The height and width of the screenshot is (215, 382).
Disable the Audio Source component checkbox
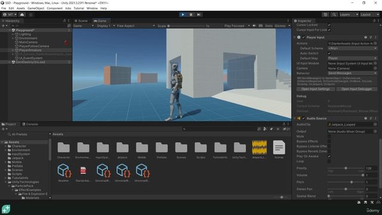[304, 118]
